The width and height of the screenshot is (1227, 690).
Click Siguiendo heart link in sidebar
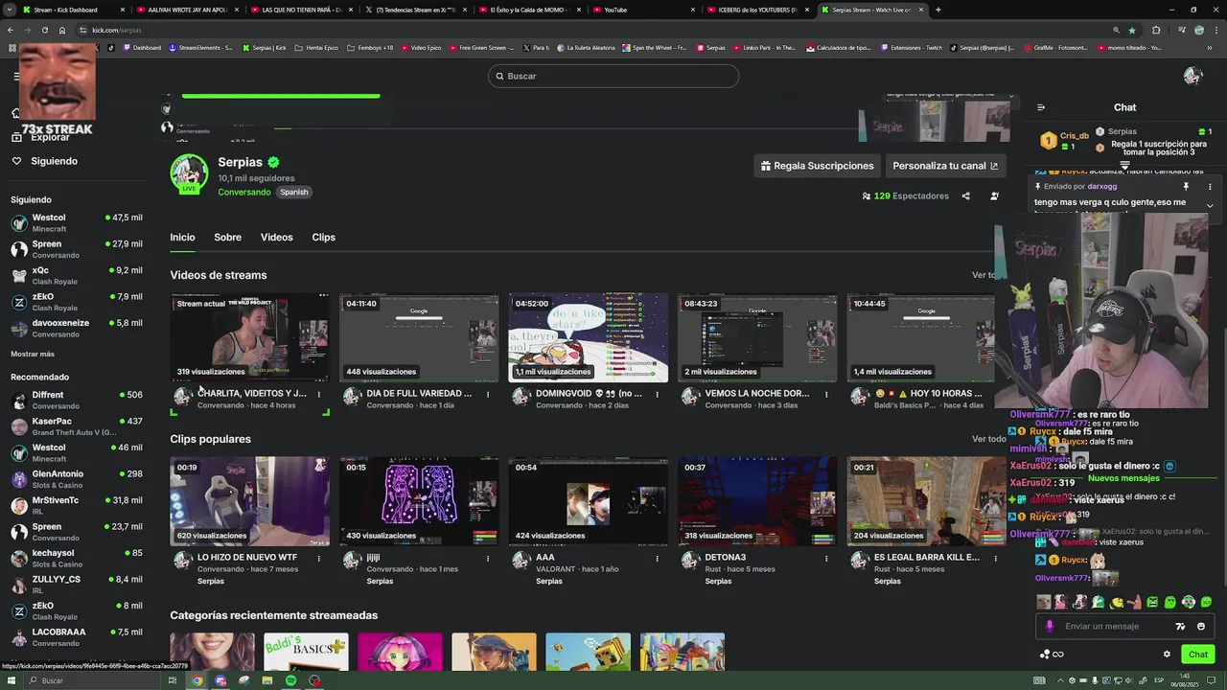pyautogui.click(x=45, y=161)
